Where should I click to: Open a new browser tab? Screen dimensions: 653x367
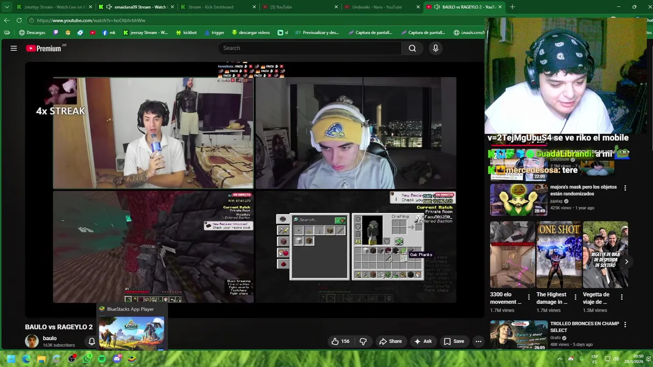512,7
